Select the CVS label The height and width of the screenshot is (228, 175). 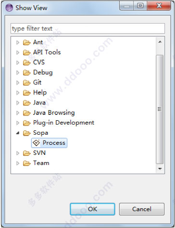pyautogui.click(x=39, y=63)
